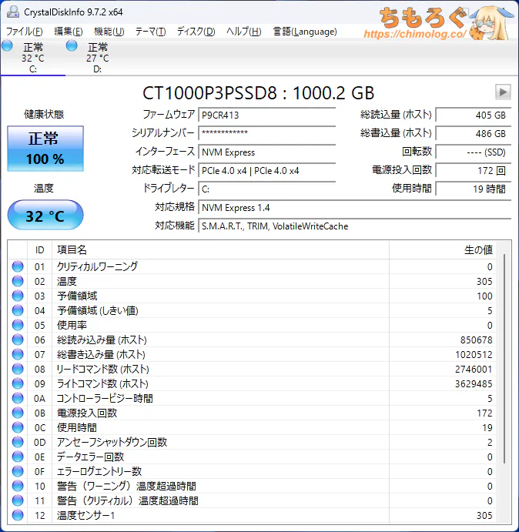
Task: Click status orb for 温度センサー1 row
Action: [x=18, y=515]
